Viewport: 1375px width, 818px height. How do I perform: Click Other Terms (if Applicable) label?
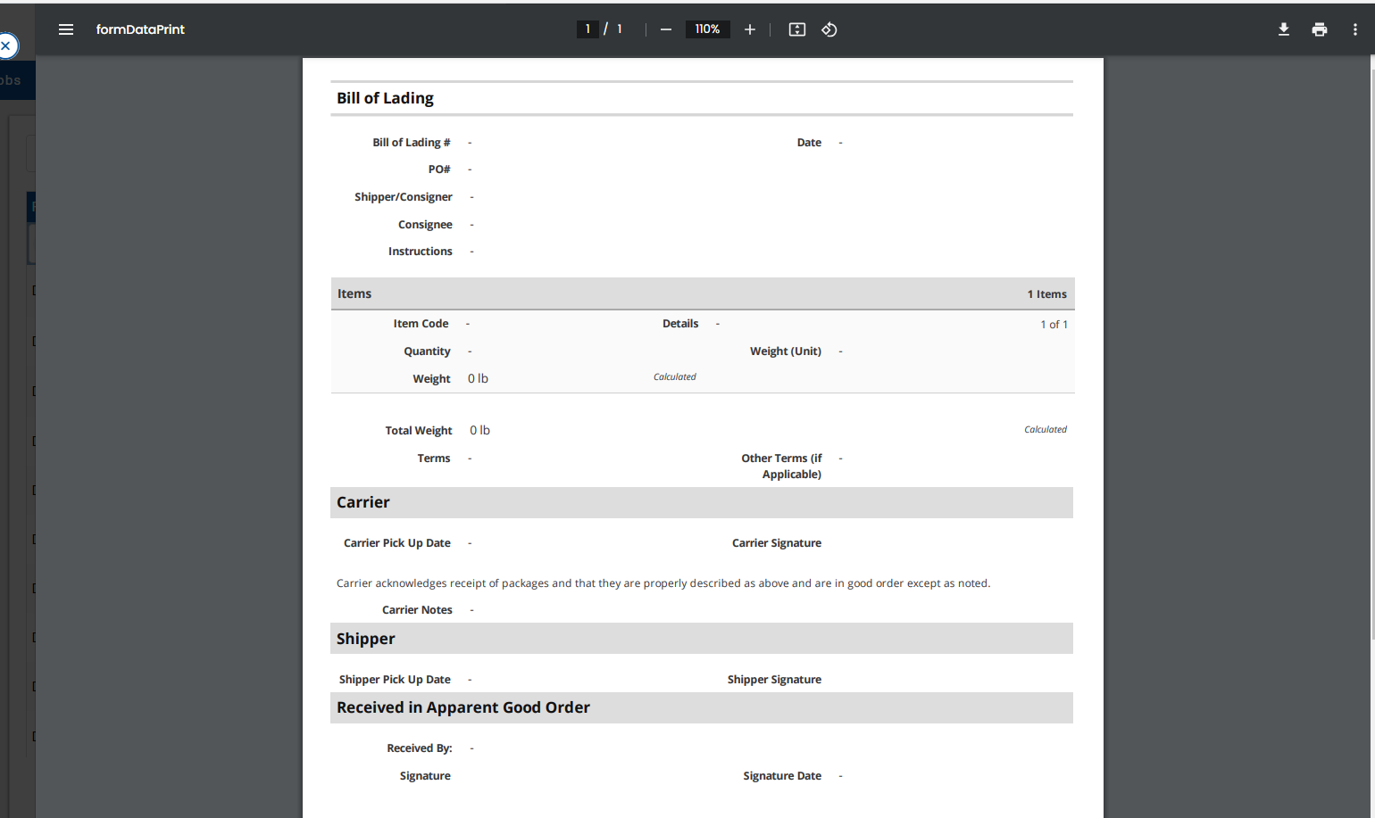(781, 467)
